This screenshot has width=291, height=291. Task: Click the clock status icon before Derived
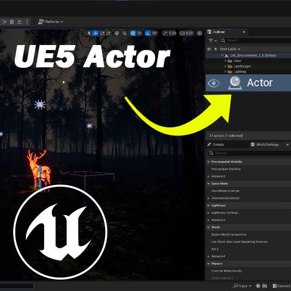(265, 286)
